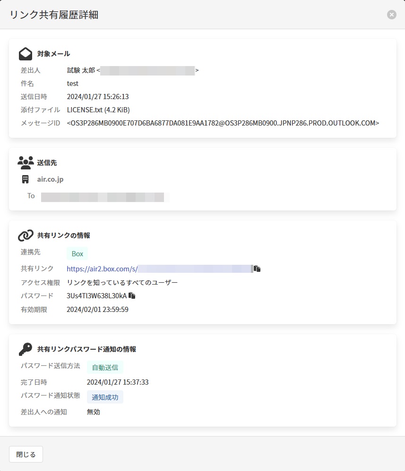This screenshot has width=405, height=471.
Task: Click the people icon beside 送信先
Action: [26, 163]
